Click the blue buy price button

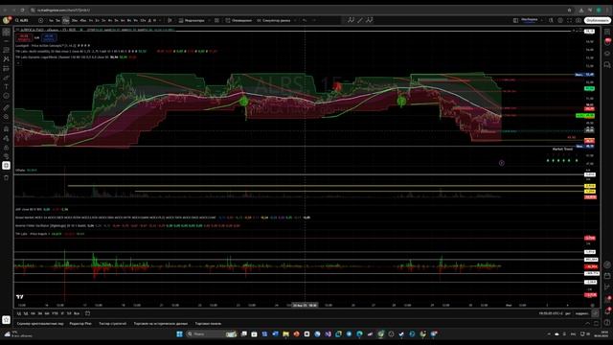click(x=49, y=37)
